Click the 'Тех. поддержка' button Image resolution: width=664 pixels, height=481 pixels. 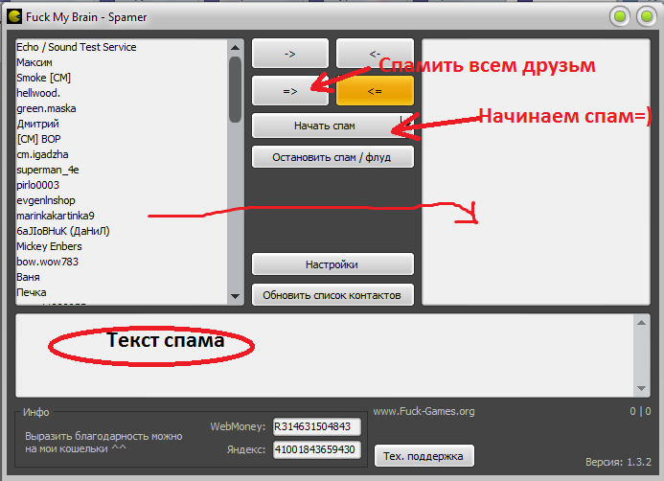tap(424, 455)
